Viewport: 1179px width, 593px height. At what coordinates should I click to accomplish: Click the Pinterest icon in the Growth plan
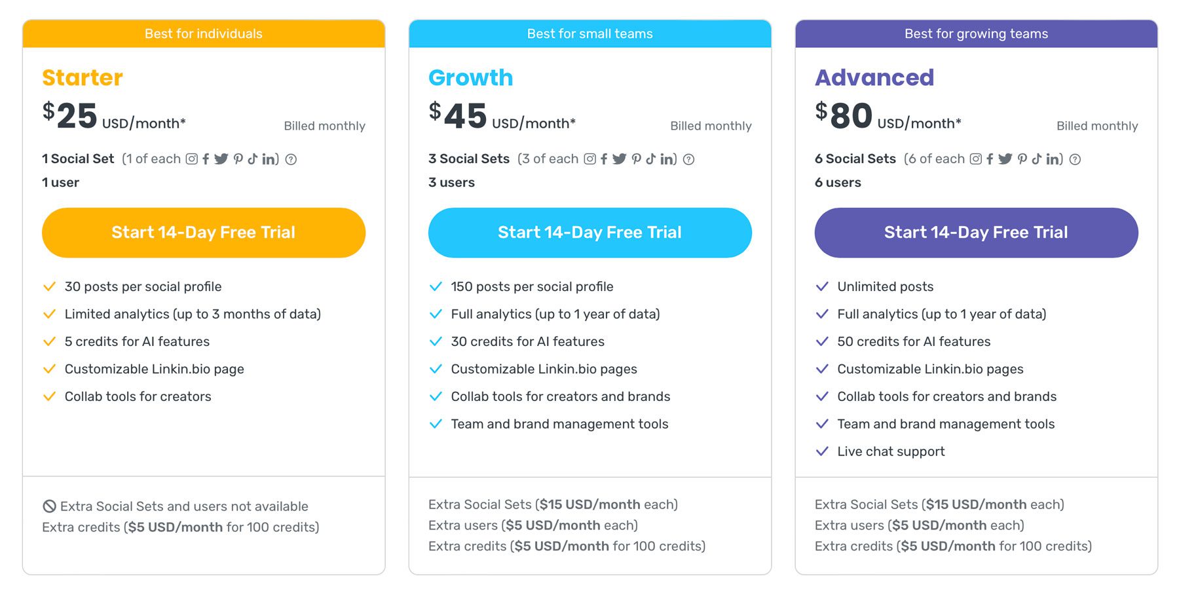point(635,159)
